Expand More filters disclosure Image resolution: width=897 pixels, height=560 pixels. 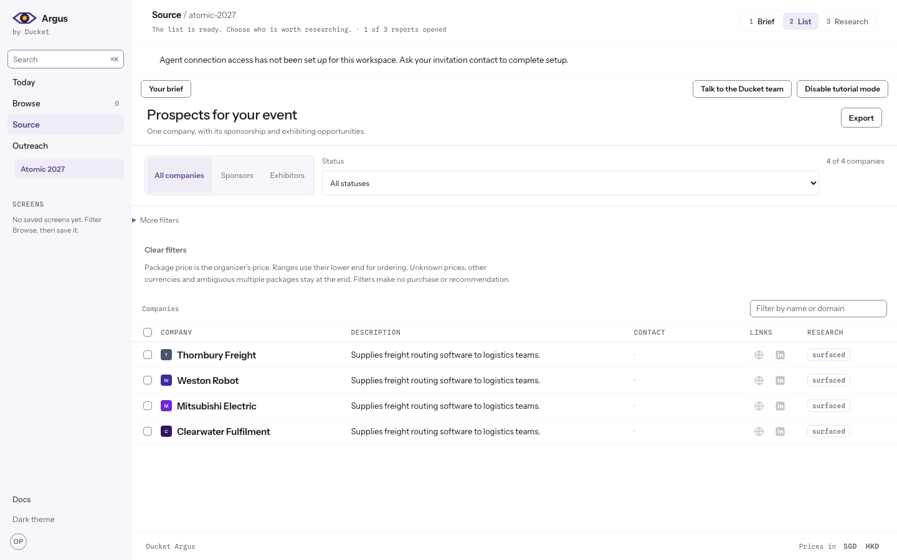pos(156,220)
